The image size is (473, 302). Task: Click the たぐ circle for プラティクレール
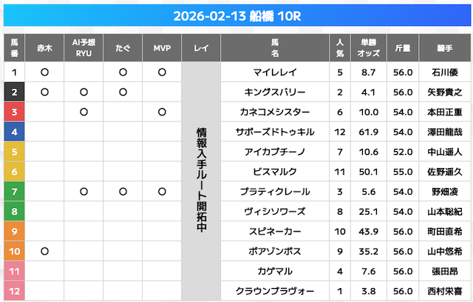coord(123,192)
